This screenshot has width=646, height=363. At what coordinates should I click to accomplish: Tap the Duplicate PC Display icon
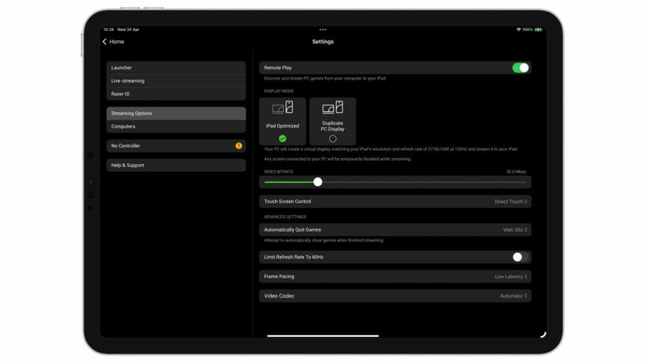click(x=333, y=107)
